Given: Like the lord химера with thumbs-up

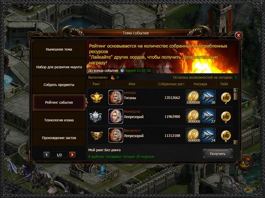Looking at the screenshot, I should pyautogui.click(x=226, y=97).
